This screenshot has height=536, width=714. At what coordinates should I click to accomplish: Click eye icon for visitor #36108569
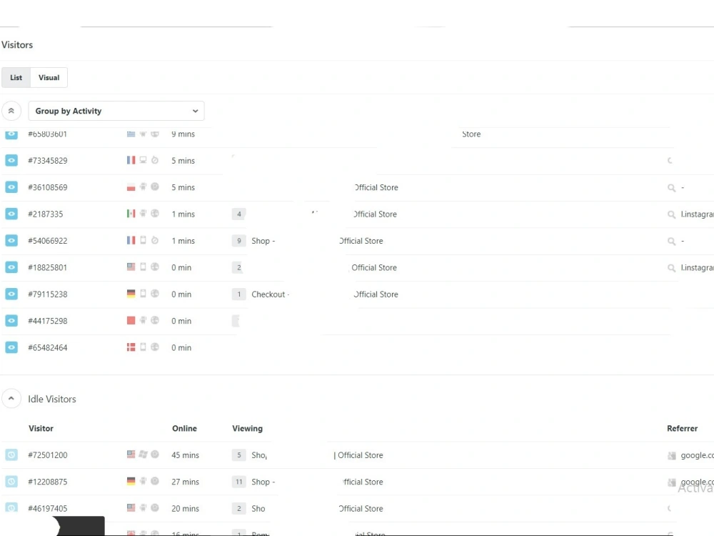pos(11,187)
